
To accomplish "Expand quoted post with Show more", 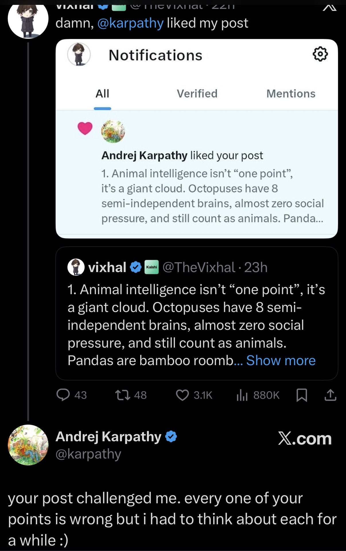I will 281,360.
